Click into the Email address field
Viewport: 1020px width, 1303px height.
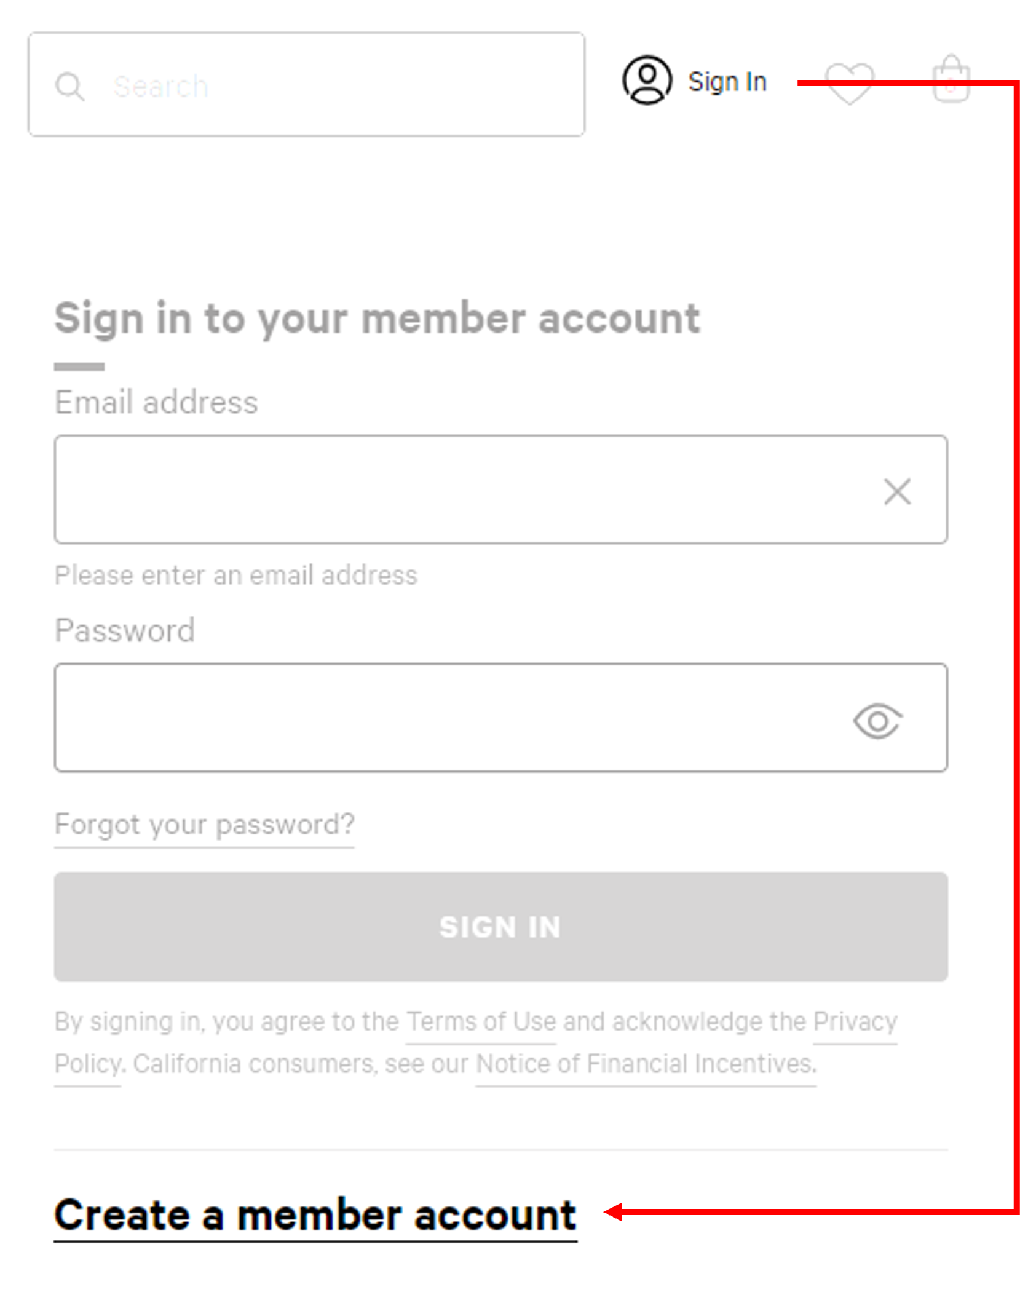click(500, 489)
